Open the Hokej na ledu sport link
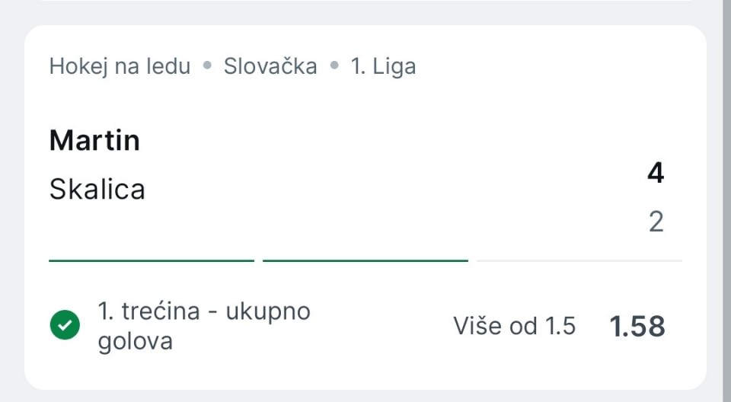The image size is (731, 402). click(x=120, y=66)
